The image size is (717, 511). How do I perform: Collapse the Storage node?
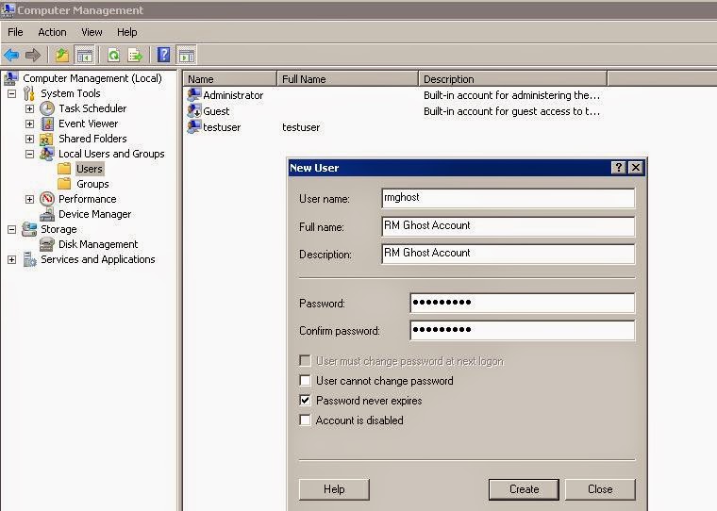pyautogui.click(x=12, y=229)
